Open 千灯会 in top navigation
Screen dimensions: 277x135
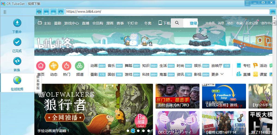[132, 23]
